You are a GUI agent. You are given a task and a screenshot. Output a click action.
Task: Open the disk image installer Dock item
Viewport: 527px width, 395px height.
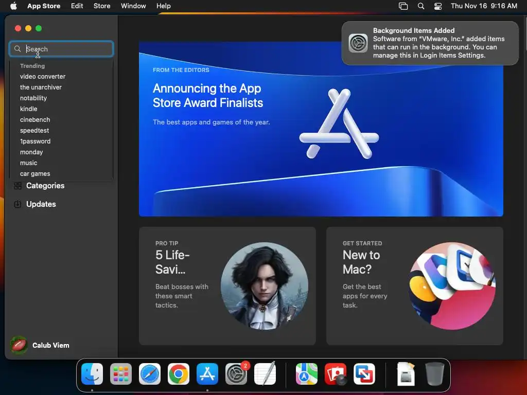click(x=406, y=374)
